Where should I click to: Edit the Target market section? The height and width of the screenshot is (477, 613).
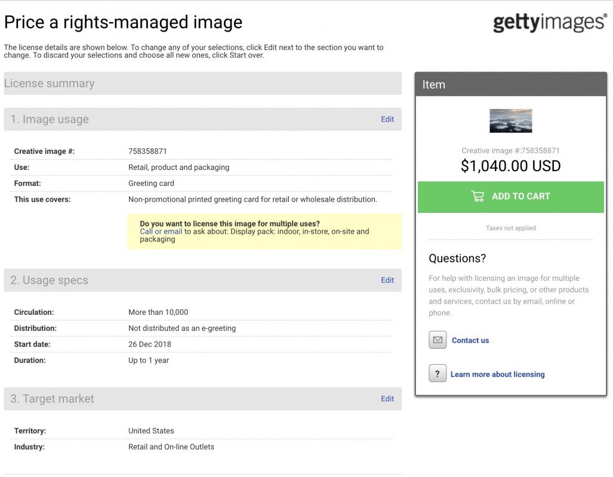tap(387, 398)
